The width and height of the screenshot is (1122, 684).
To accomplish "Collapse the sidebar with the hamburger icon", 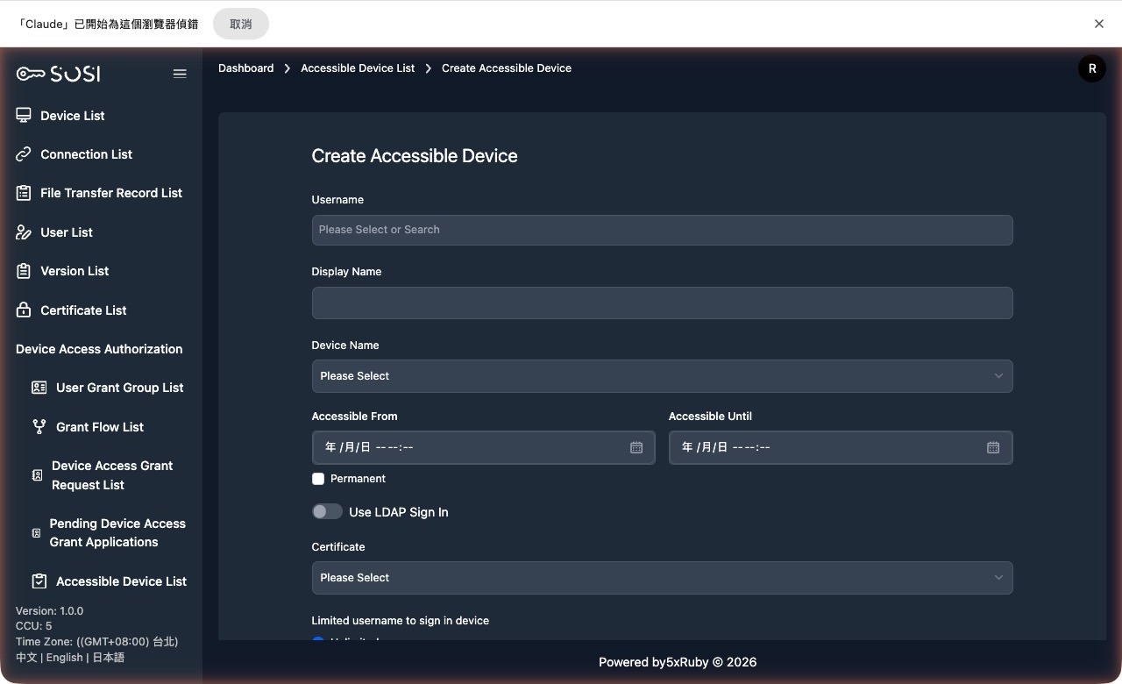I will coord(180,74).
